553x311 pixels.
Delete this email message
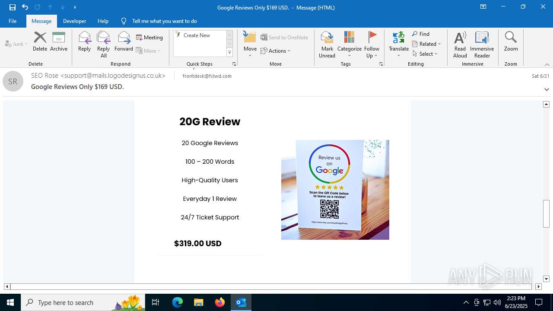click(40, 42)
